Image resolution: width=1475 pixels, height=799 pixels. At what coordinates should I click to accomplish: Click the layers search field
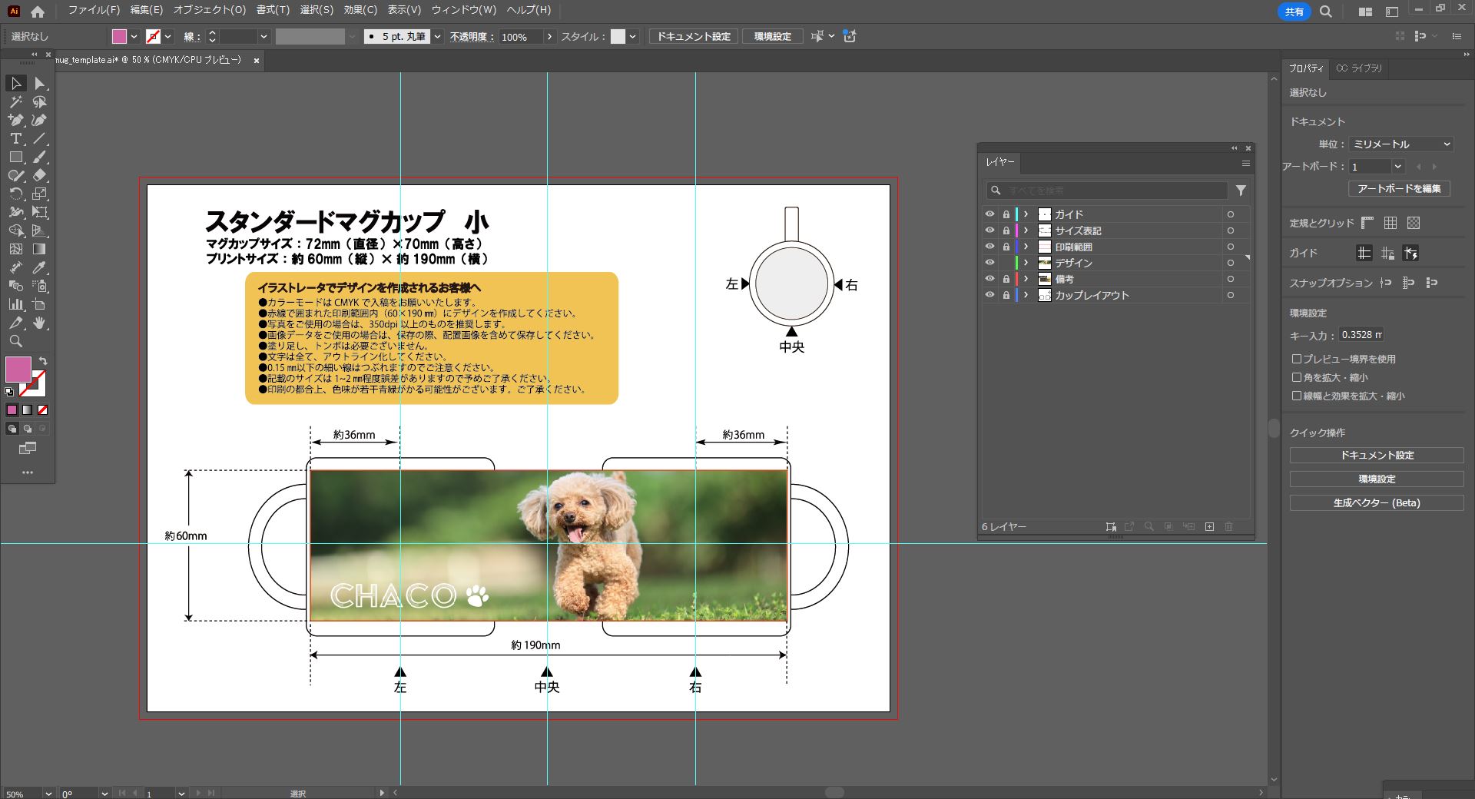click(1106, 191)
